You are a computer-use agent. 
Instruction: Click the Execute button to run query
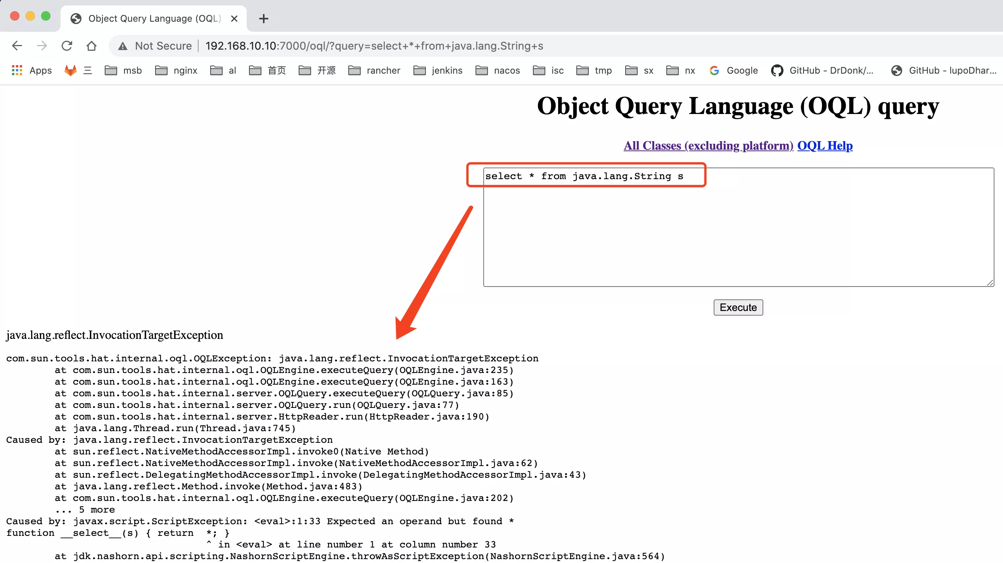pyautogui.click(x=738, y=307)
